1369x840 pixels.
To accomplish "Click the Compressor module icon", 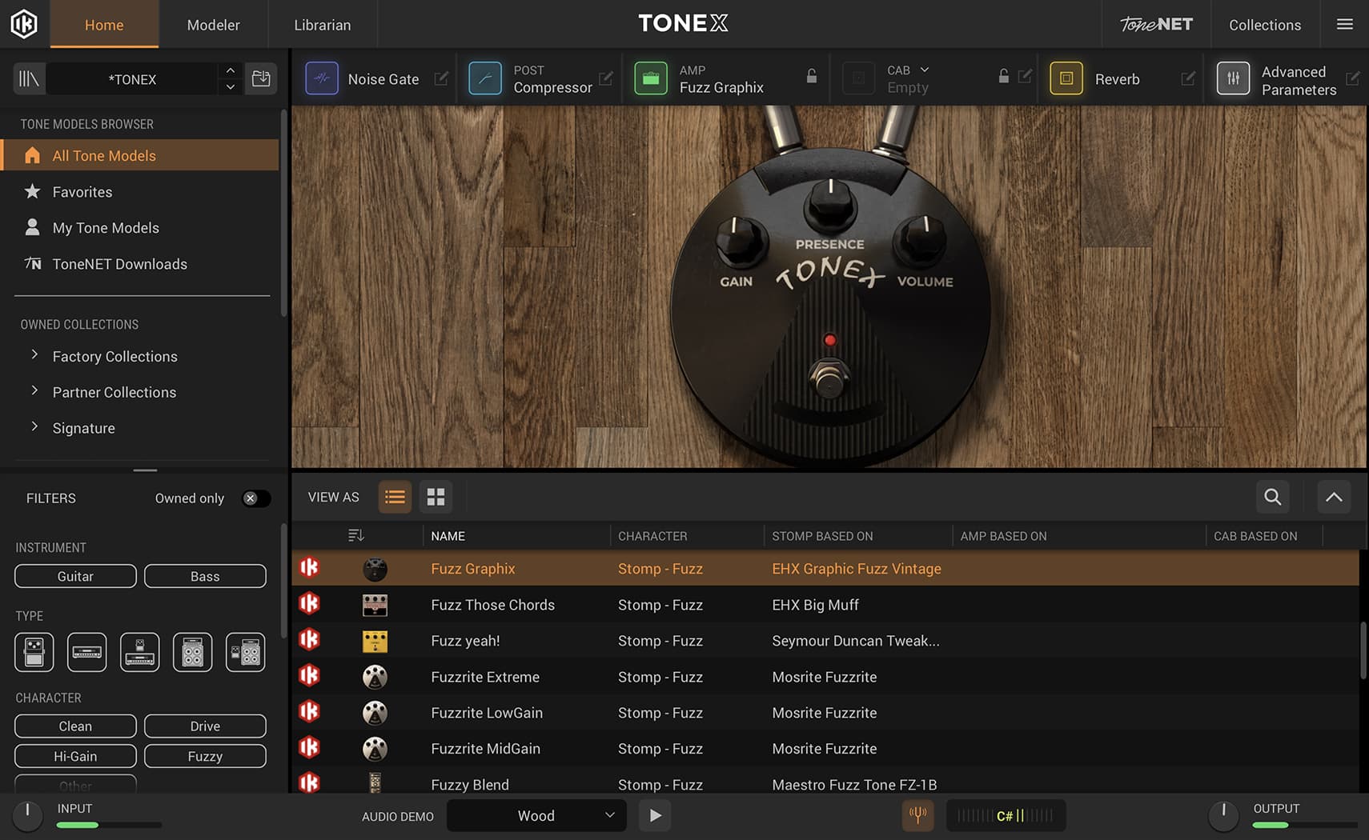I will pos(484,78).
